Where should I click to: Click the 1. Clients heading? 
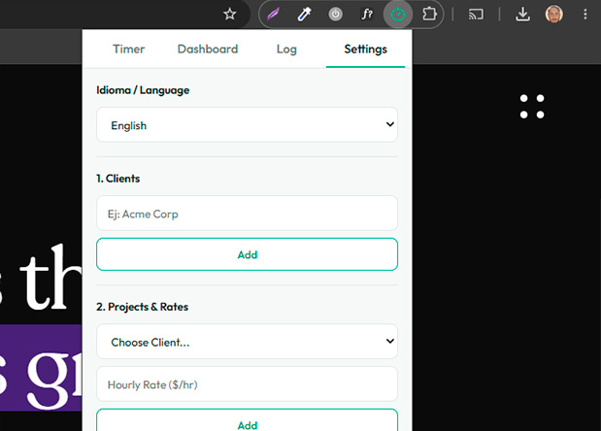(118, 179)
